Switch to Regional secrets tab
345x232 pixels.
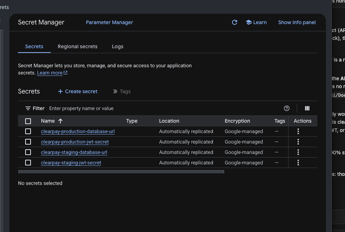point(77,46)
